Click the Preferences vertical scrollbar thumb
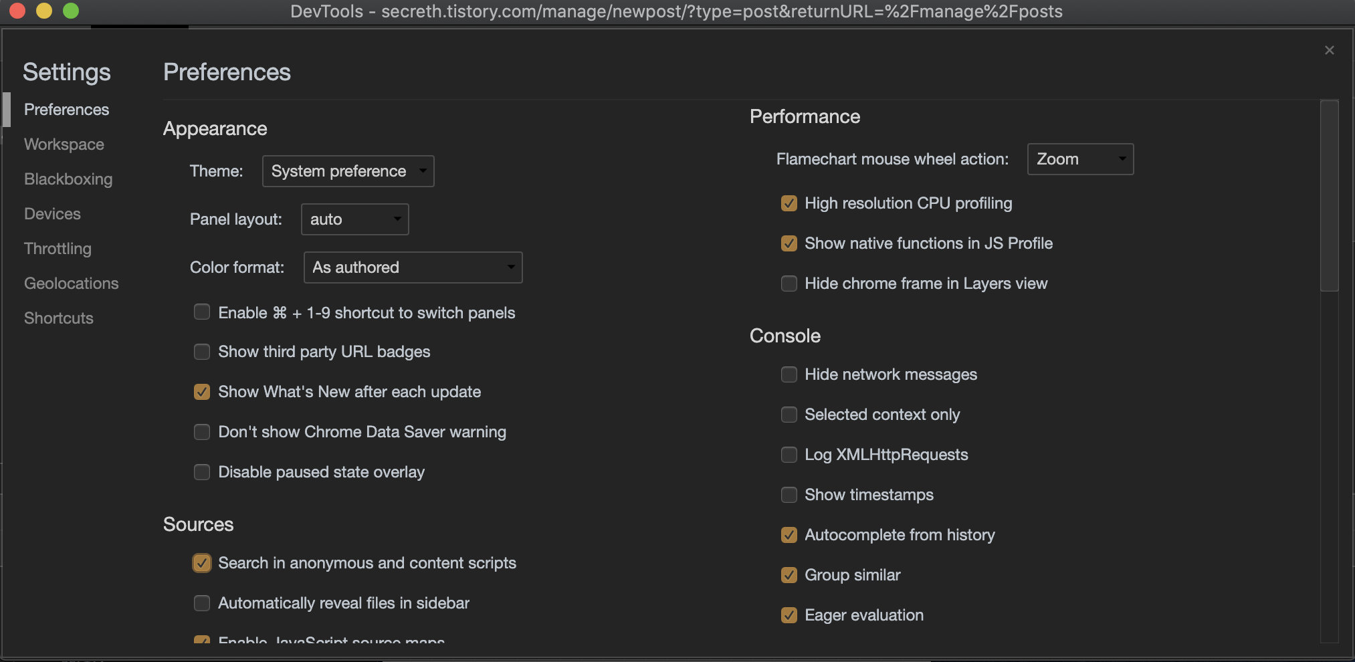This screenshot has height=662, width=1355. tap(1329, 195)
